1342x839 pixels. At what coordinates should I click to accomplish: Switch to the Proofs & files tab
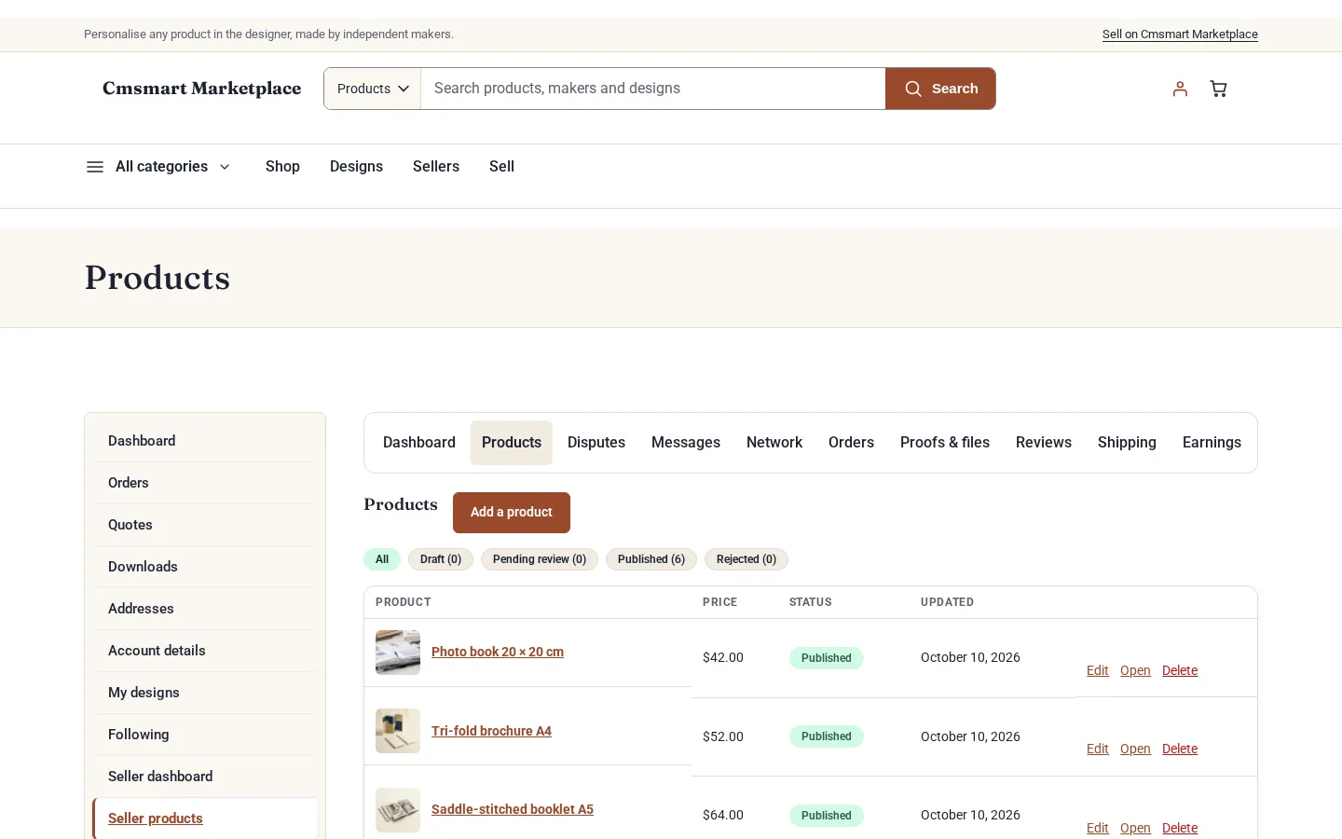pos(945,443)
